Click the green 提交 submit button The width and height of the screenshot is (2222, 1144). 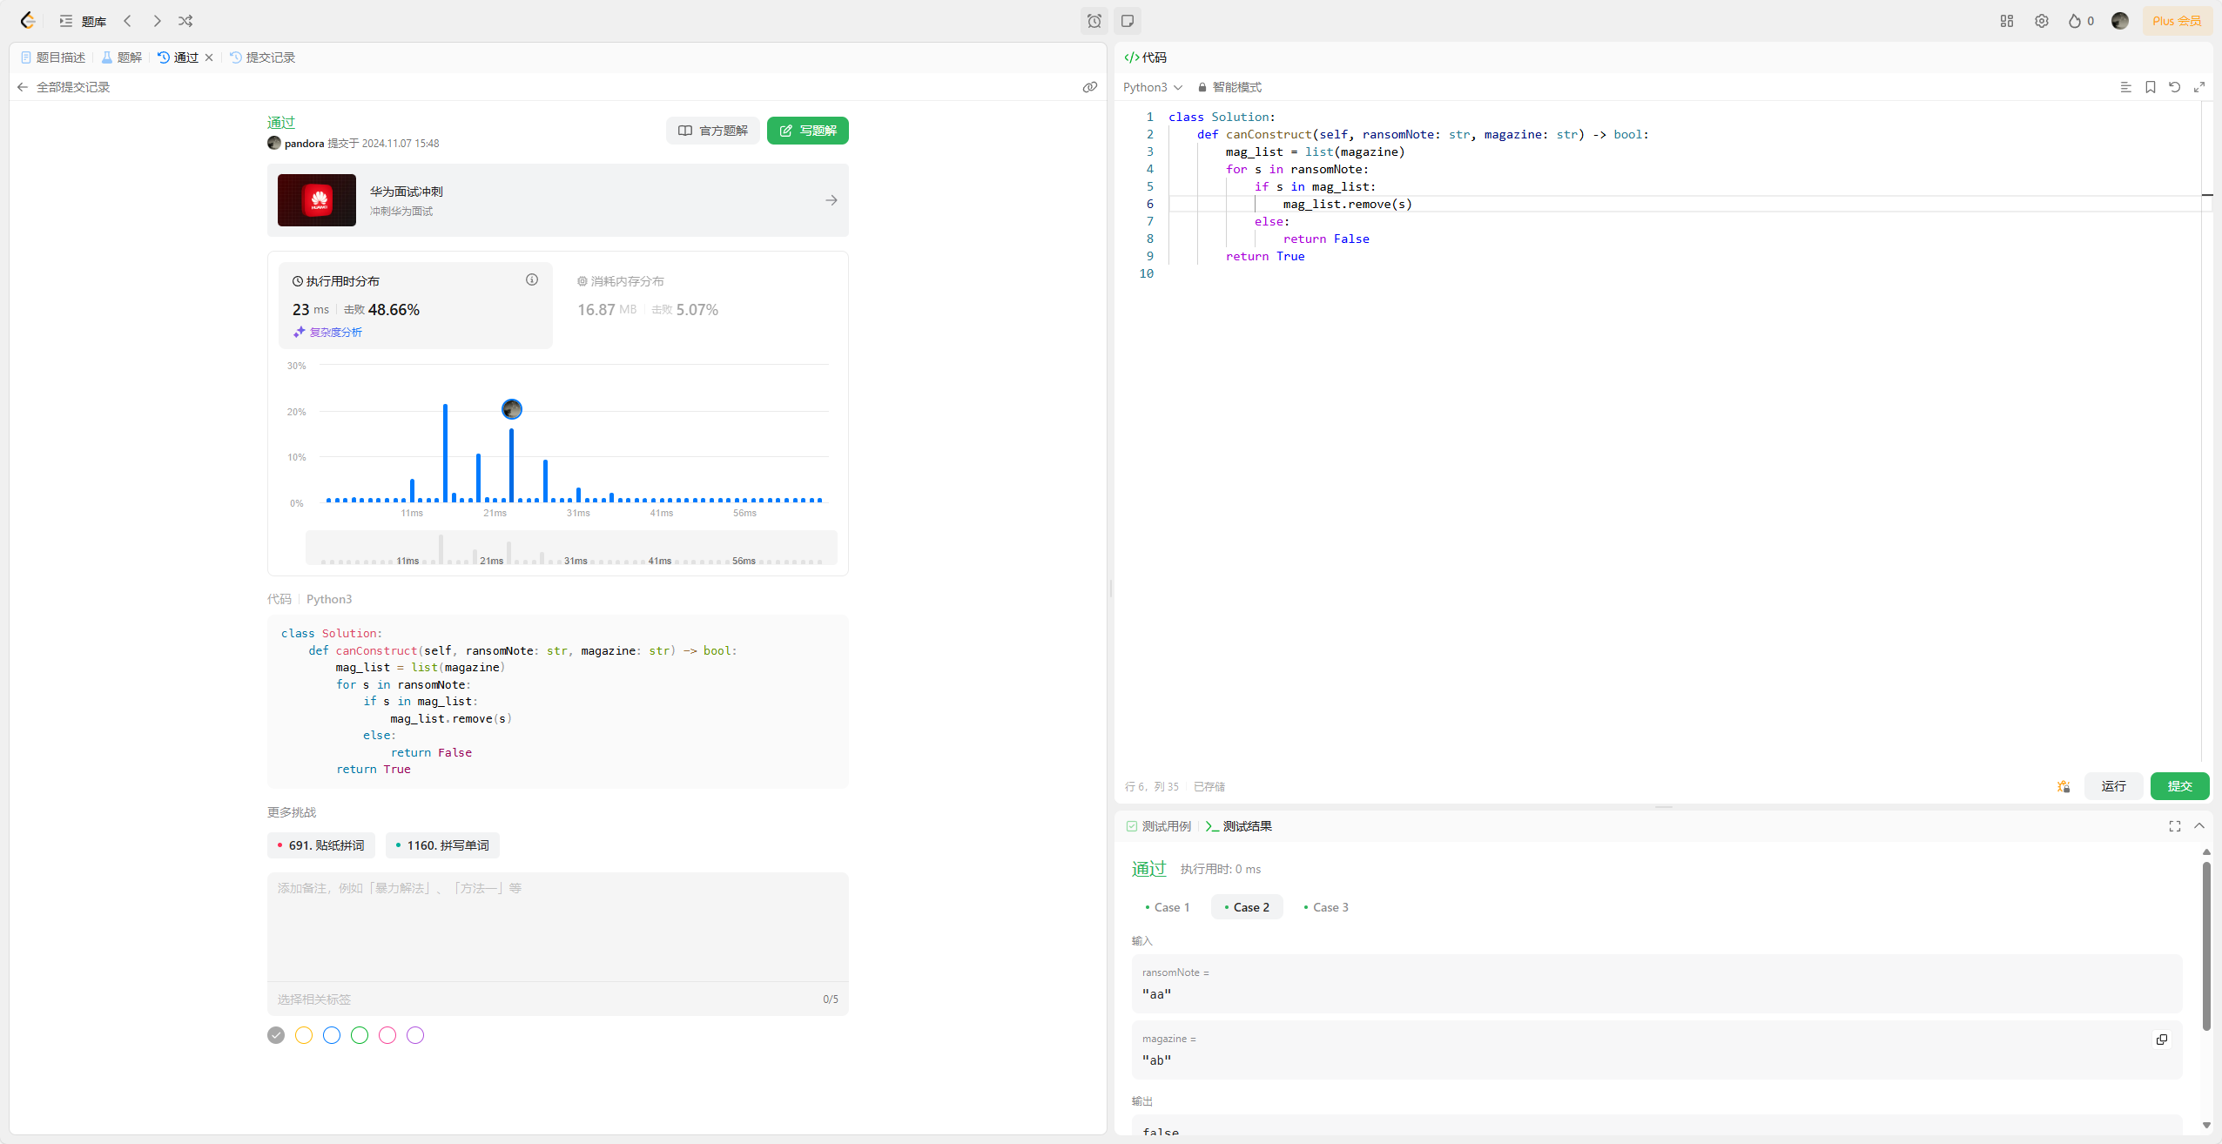pyautogui.click(x=2178, y=786)
